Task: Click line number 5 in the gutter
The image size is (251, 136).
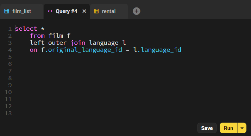Action: 10,57
